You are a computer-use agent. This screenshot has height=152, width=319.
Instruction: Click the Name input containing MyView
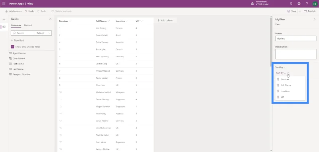tap(296, 38)
